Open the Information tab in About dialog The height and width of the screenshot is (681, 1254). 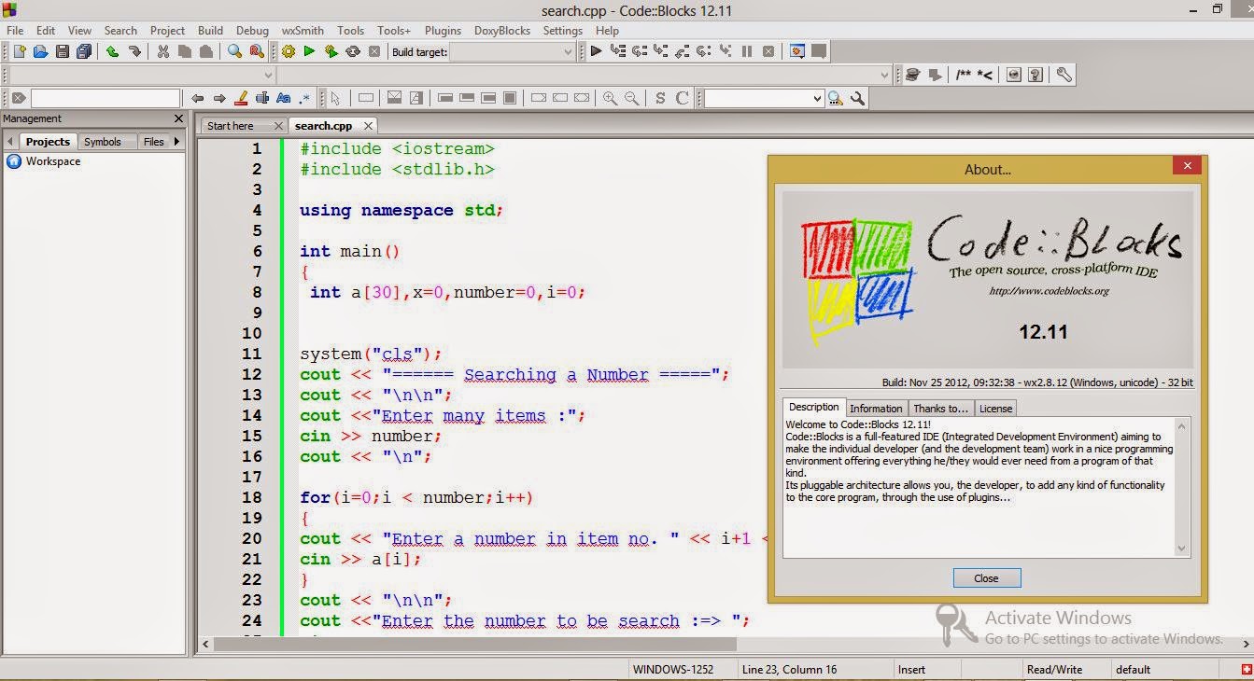coord(876,409)
